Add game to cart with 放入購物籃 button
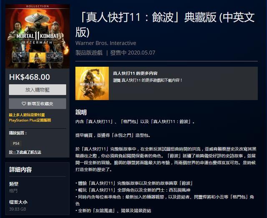The height and width of the screenshot is (218, 267). [x=38, y=90]
